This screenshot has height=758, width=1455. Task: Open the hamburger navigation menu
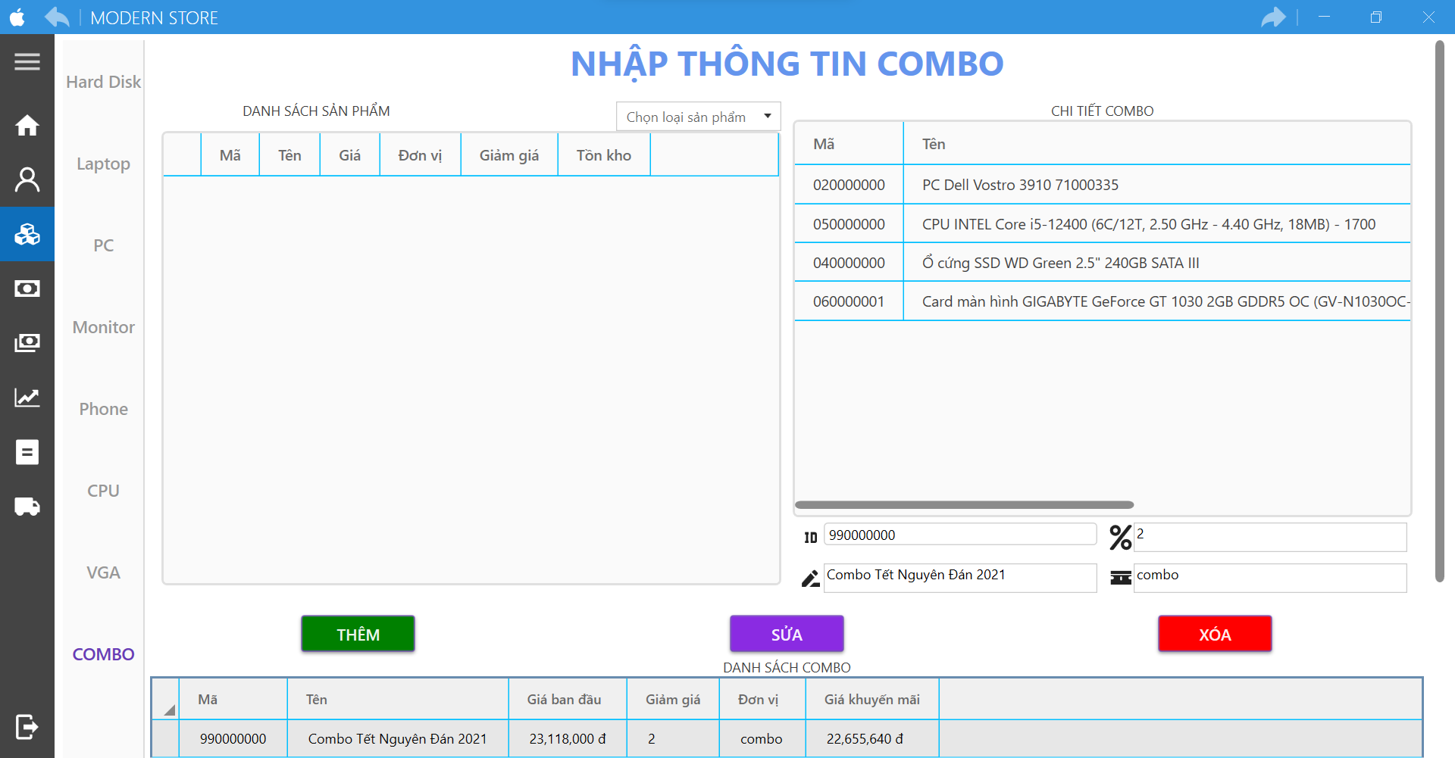(27, 61)
